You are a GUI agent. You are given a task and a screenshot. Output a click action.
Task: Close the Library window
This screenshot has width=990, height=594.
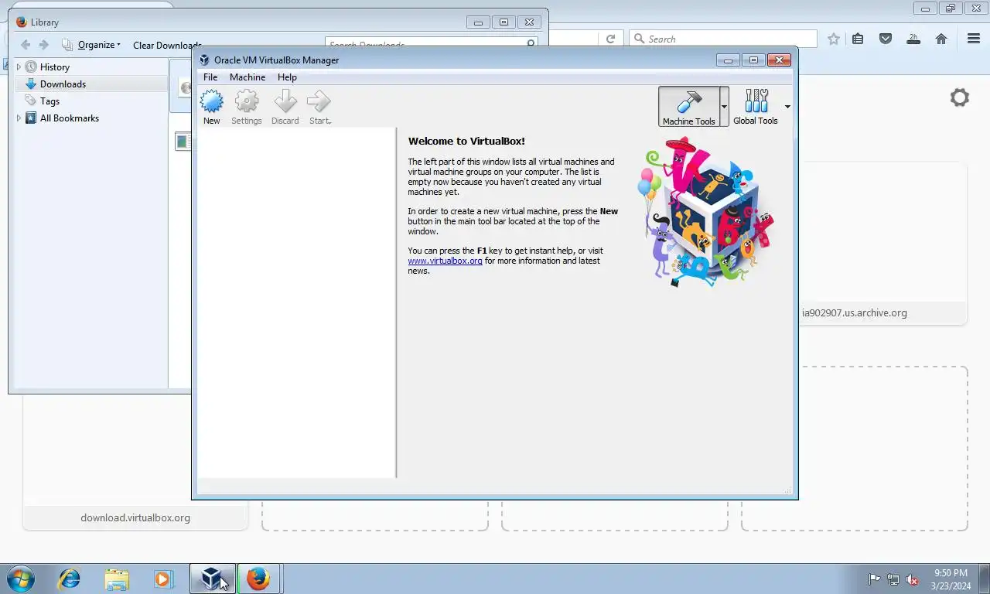pos(529,22)
